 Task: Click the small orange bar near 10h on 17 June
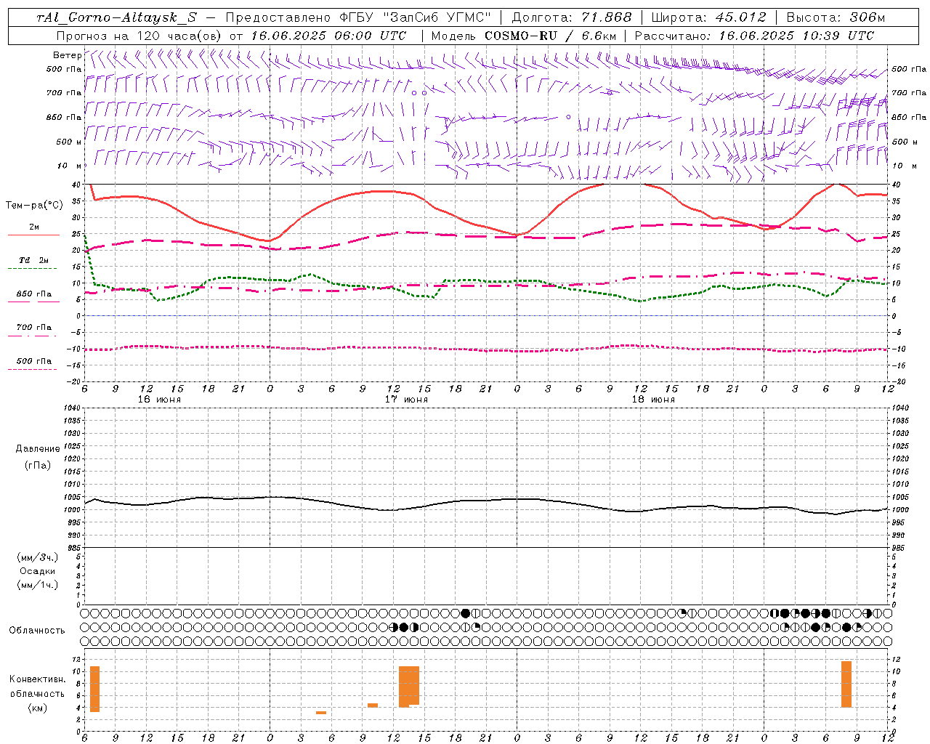pos(373,705)
